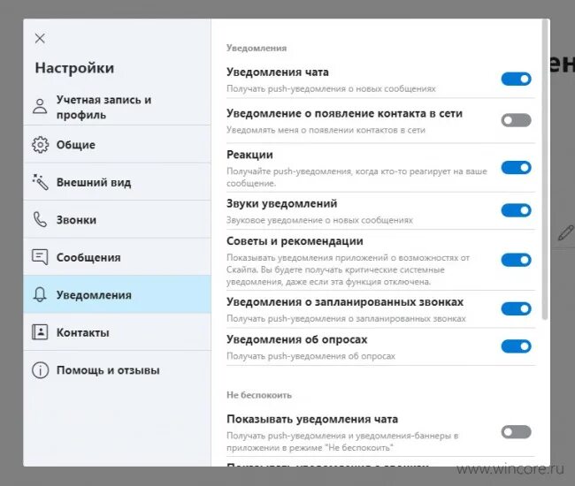Enable the contact online notification toggle
The height and width of the screenshot is (486, 575).
[516, 120]
